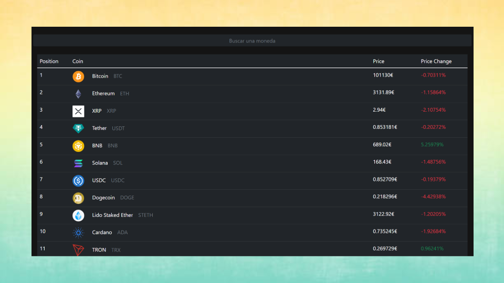Sort by the Price column header

tap(379, 61)
